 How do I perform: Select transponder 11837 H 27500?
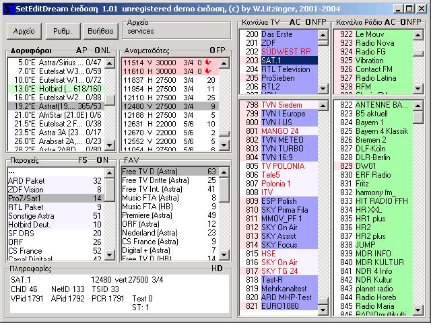pos(170,80)
